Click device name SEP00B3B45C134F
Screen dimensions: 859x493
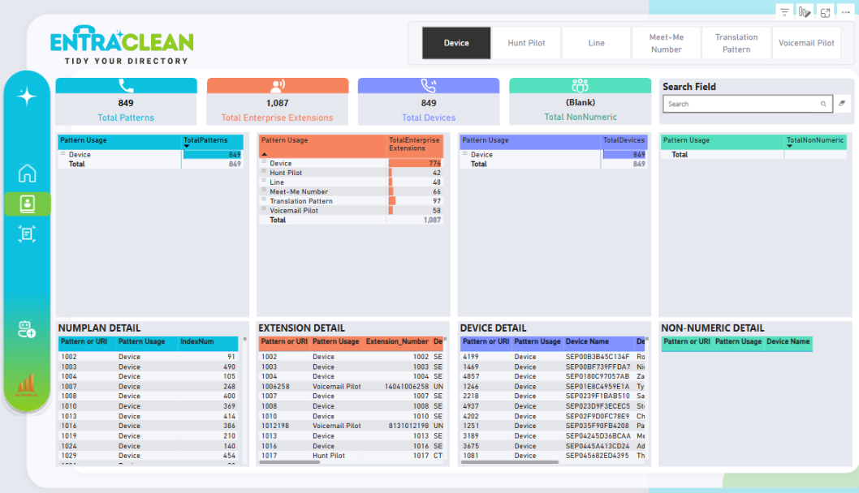[x=597, y=357]
